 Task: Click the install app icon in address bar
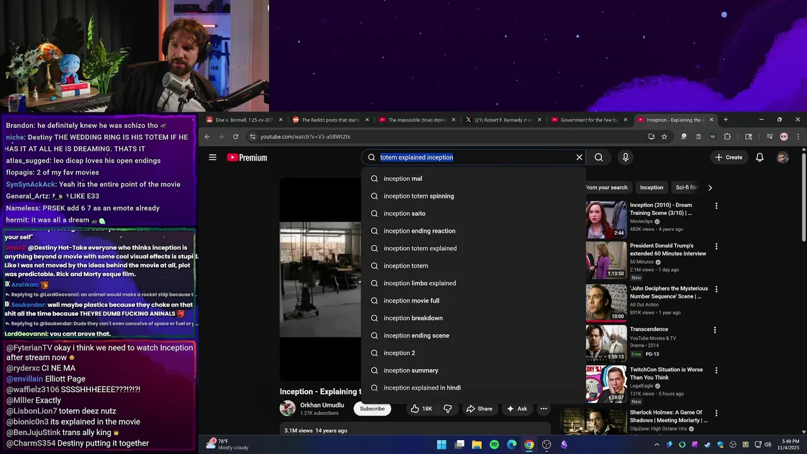(651, 137)
